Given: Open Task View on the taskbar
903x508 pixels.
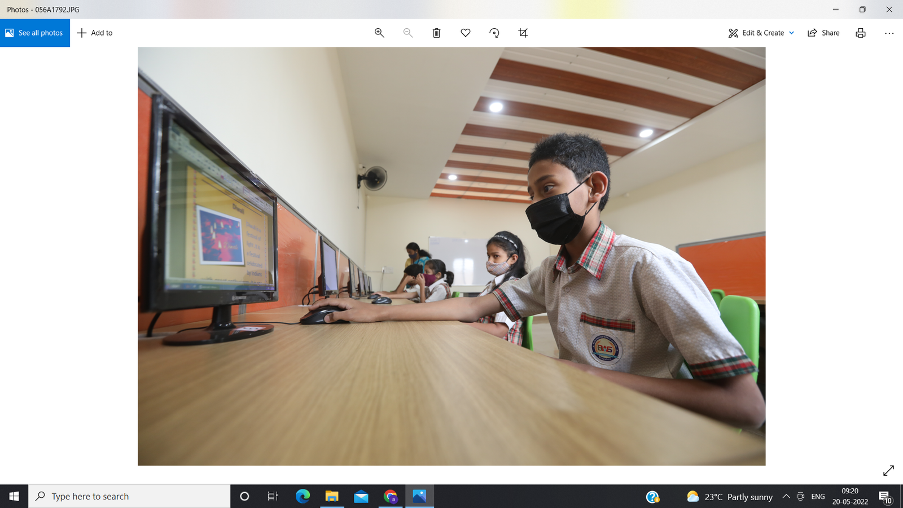Looking at the screenshot, I should pyautogui.click(x=273, y=496).
